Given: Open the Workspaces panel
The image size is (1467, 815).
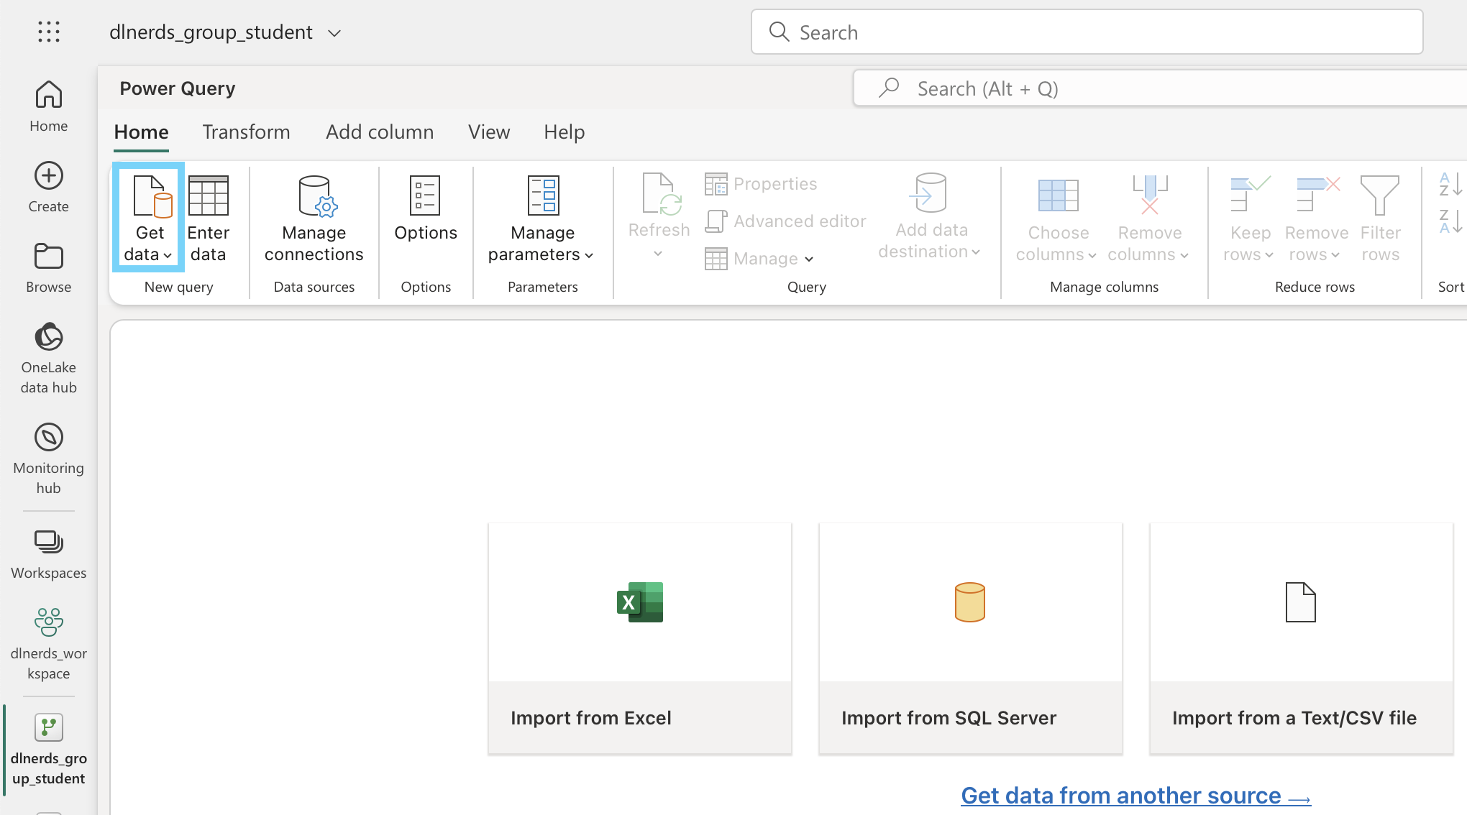Looking at the screenshot, I should 49,554.
